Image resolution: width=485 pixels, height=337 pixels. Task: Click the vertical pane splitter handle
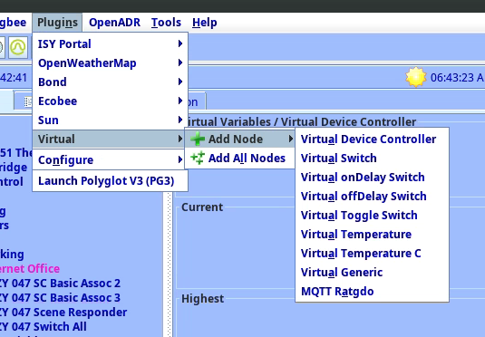pyautogui.click(x=169, y=265)
